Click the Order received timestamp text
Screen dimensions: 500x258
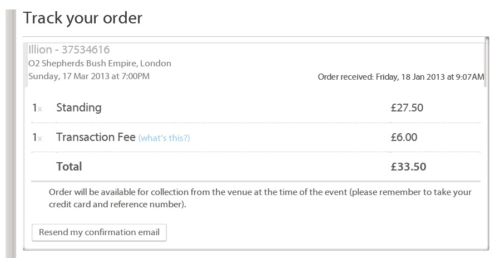click(x=400, y=76)
